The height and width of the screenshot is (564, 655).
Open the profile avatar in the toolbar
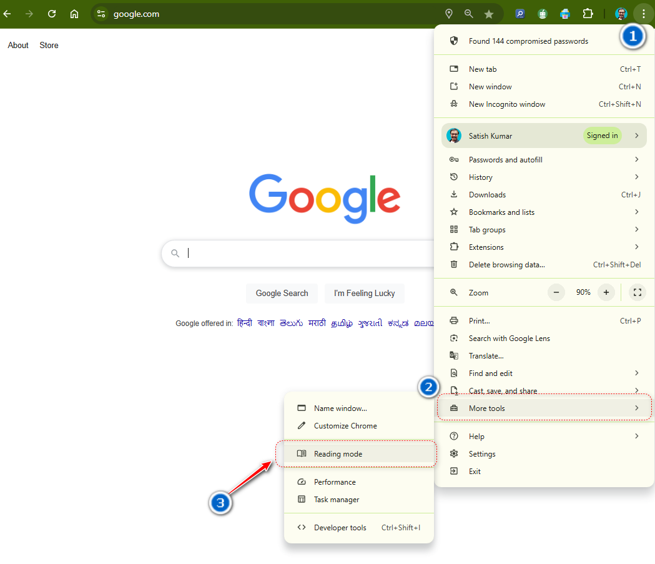click(621, 14)
